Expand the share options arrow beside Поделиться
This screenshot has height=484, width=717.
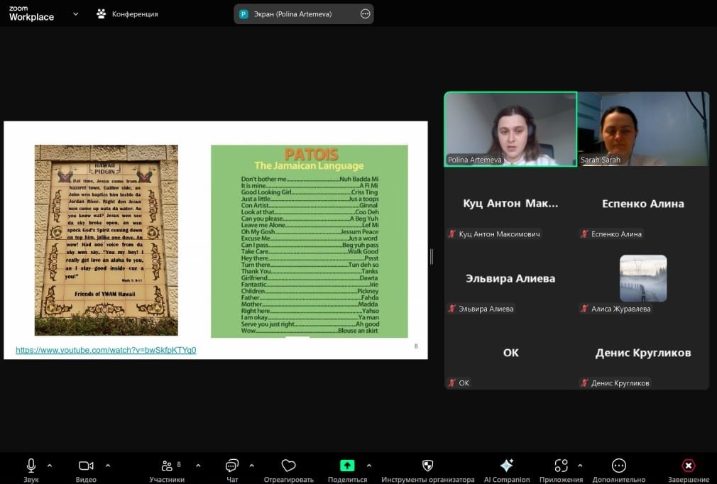pos(368,466)
